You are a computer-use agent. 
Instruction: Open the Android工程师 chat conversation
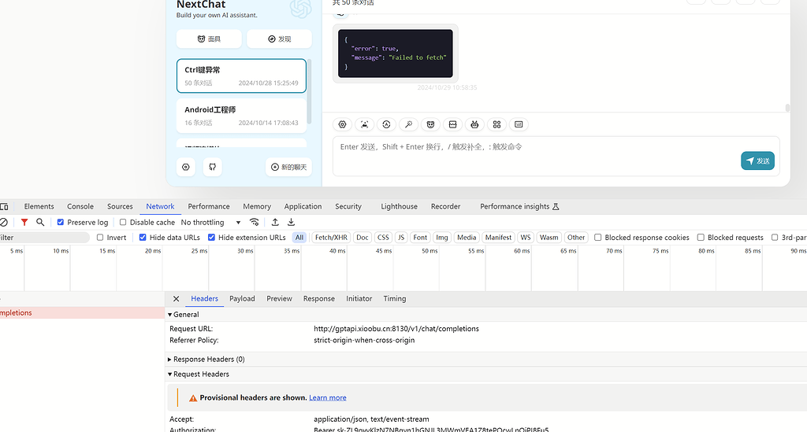pyautogui.click(x=241, y=116)
